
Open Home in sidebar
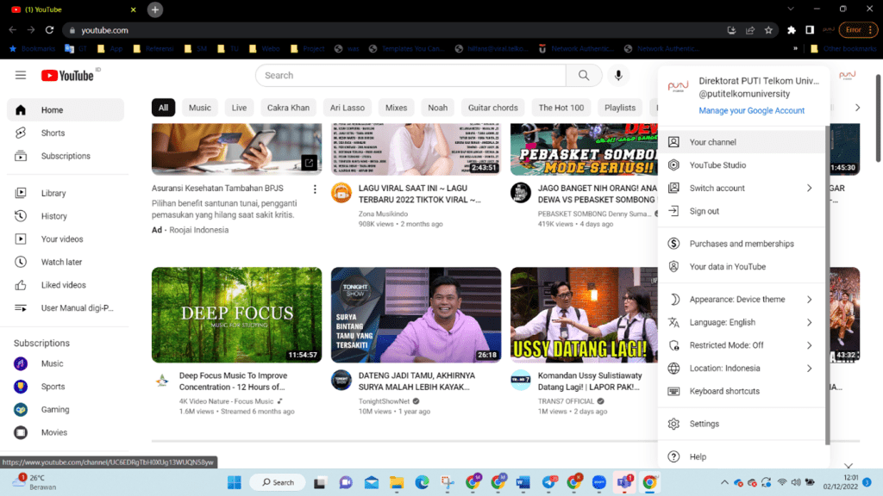click(66, 110)
